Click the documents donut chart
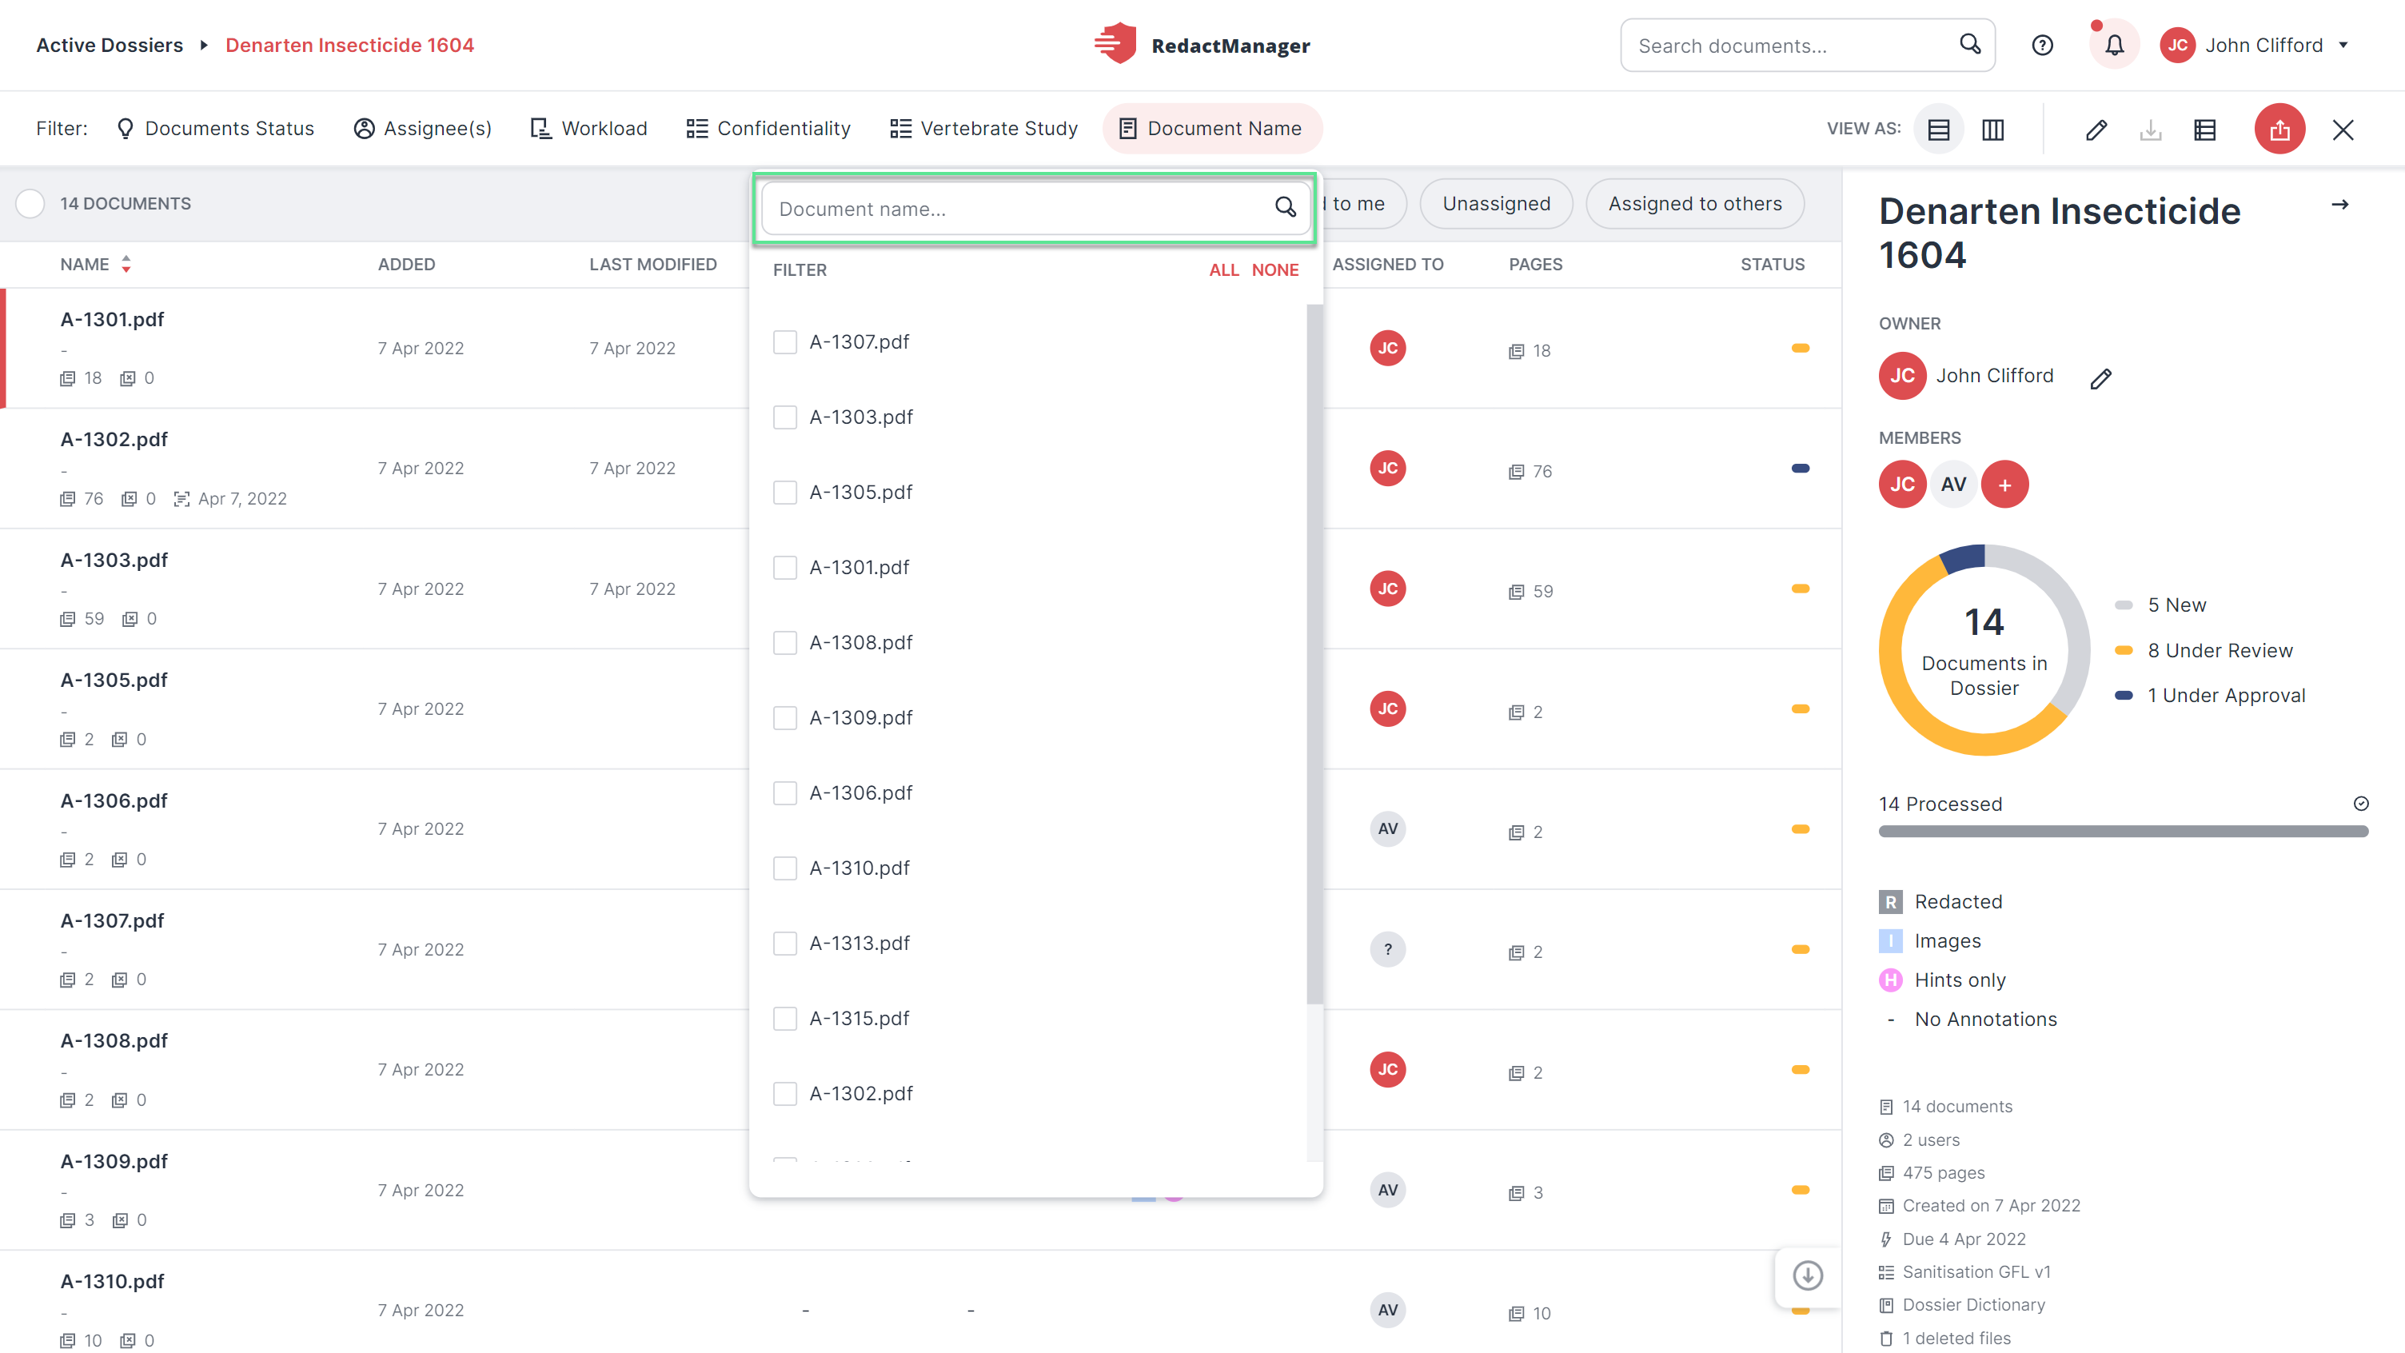2405x1353 pixels. click(x=1984, y=650)
